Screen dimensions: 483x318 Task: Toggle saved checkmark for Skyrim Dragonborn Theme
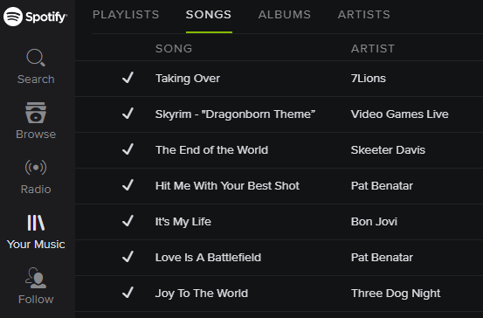click(x=128, y=114)
